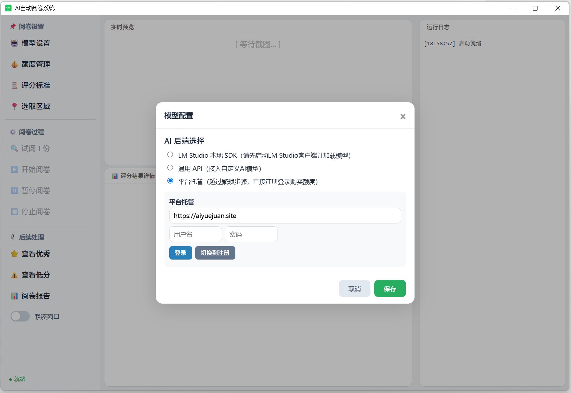571x393 pixels.
Task: Click 取消 button in dialog
Action: point(354,289)
